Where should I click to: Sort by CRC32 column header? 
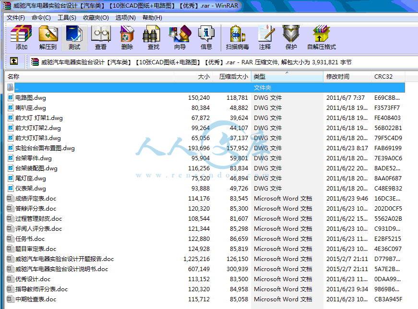(x=388, y=77)
